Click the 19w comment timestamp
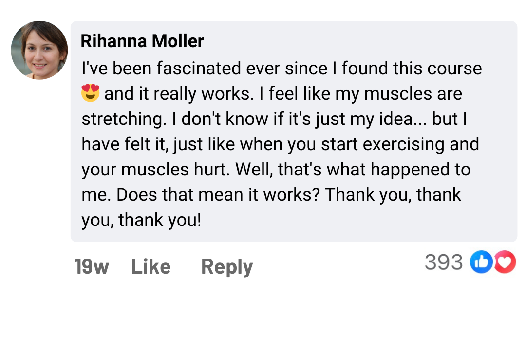Image resolution: width=526 pixels, height=363 pixels. (92, 267)
